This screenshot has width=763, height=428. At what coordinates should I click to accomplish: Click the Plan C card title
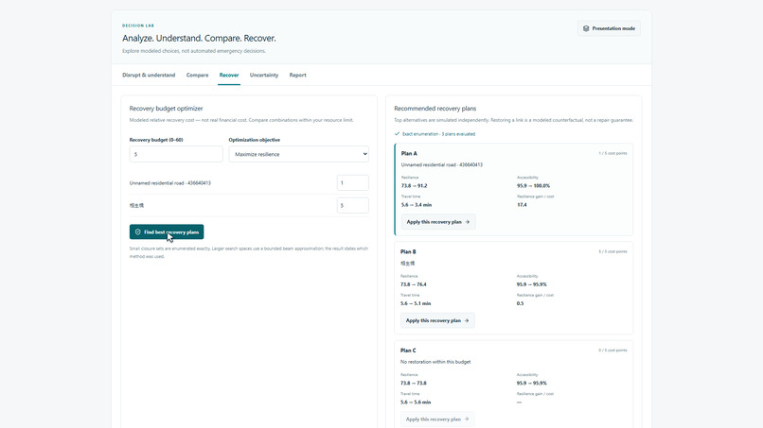pos(408,351)
